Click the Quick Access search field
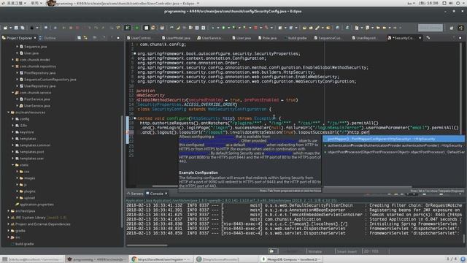This screenshot has height=263, width=467. tap(430, 28)
